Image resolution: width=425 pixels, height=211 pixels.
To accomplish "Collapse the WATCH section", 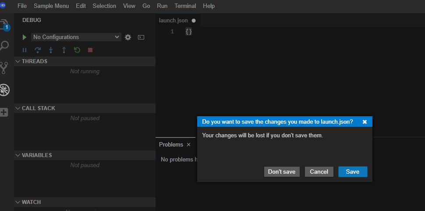I will [85, 202].
